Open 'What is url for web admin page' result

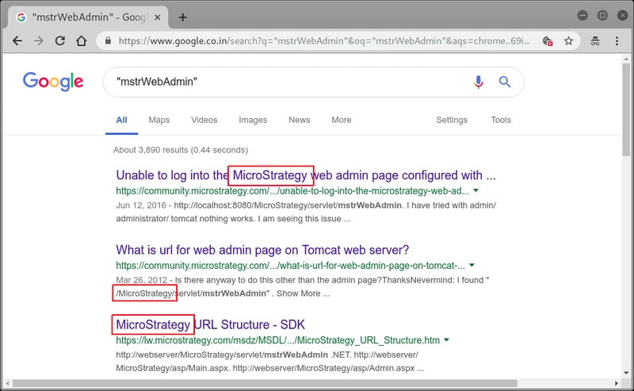pyautogui.click(x=262, y=250)
